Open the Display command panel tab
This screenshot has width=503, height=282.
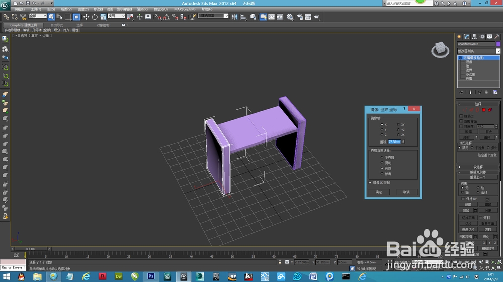click(489, 37)
